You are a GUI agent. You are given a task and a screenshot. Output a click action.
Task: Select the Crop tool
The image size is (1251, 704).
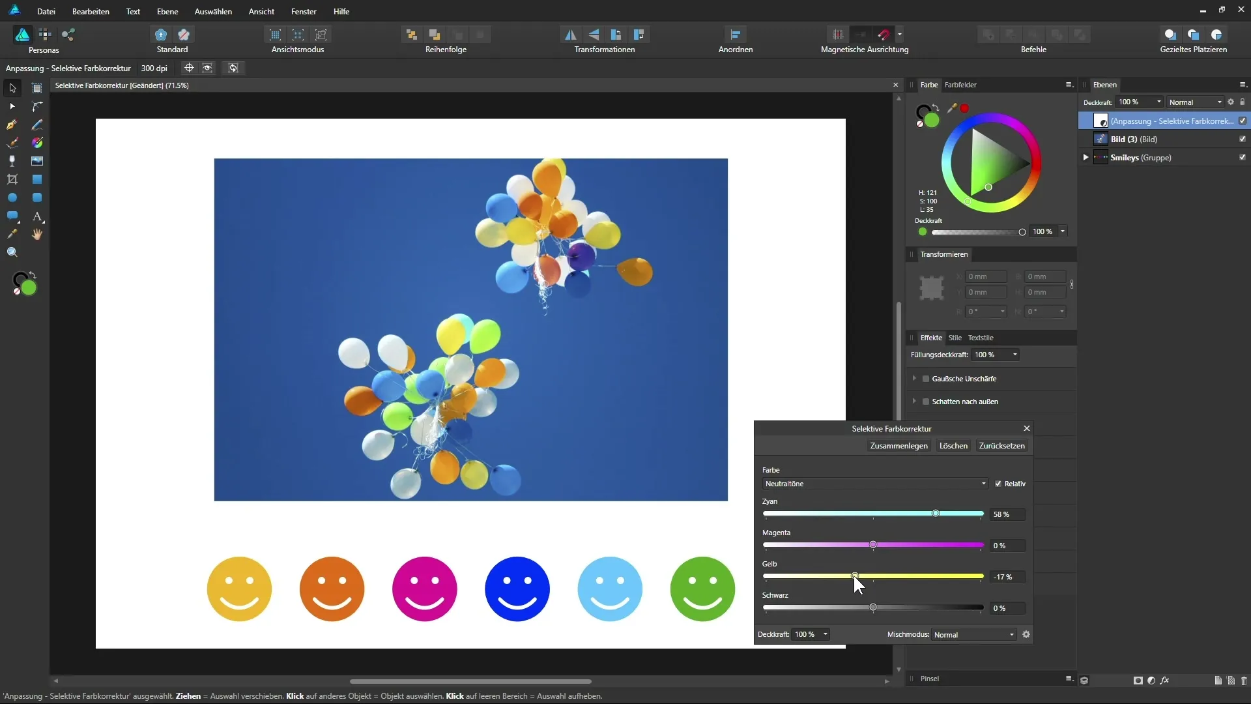pos(12,179)
